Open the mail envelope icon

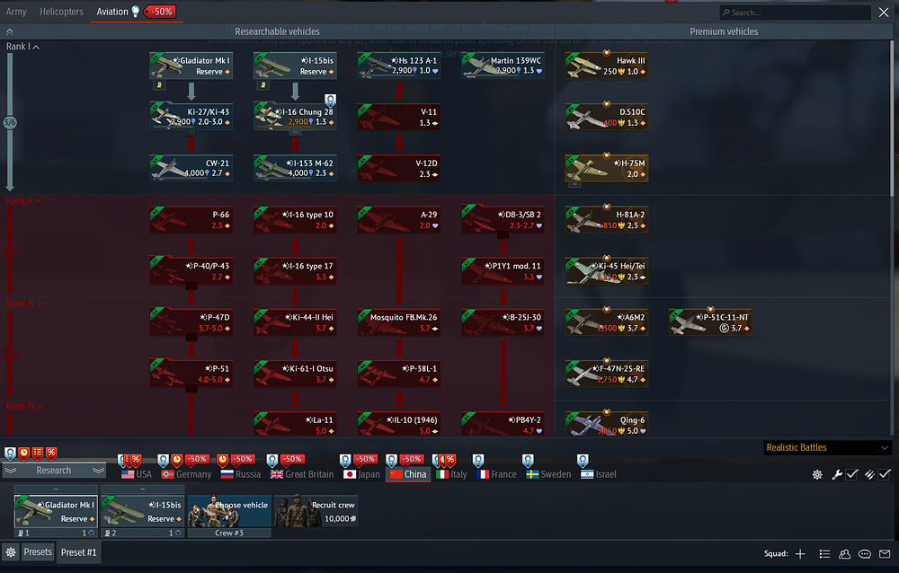click(x=885, y=553)
